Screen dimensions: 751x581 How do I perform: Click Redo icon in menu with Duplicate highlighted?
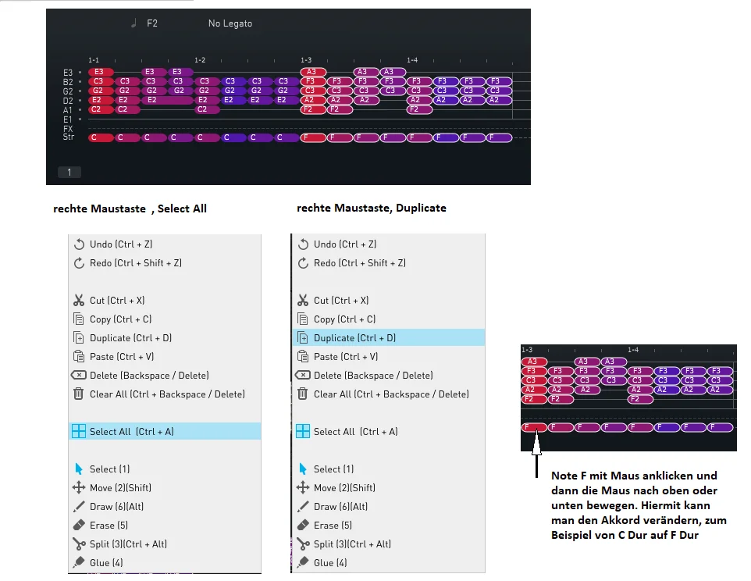(303, 263)
